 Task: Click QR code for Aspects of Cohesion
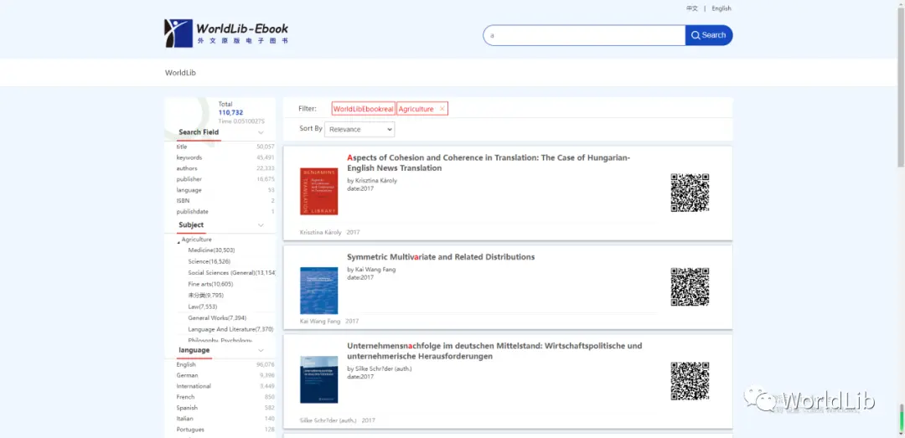pyautogui.click(x=690, y=193)
